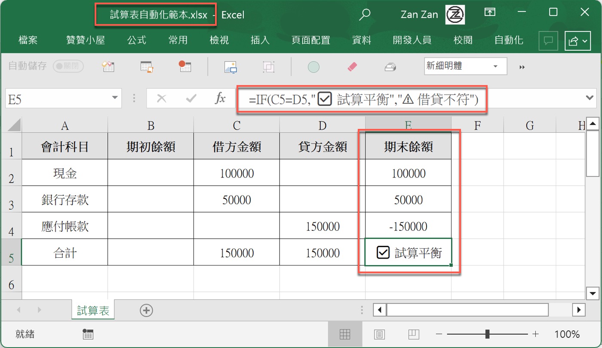Click the pink eraser icon in the toolbar
602x348 pixels.
(x=352, y=67)
